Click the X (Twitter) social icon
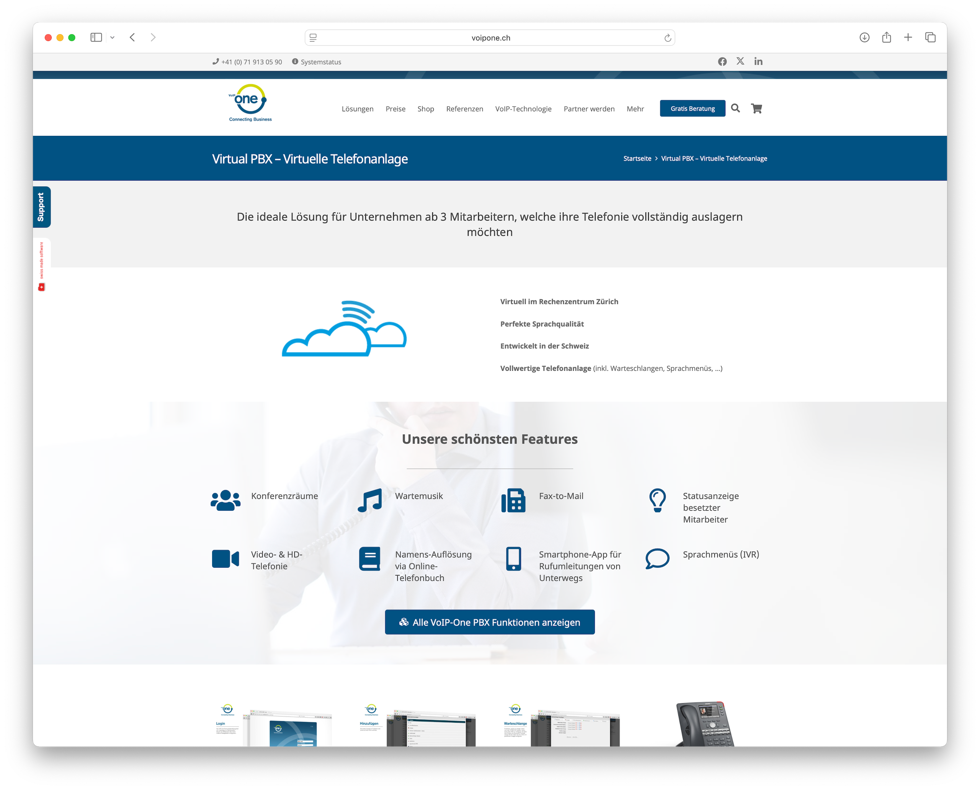980x790 pixels. coord(740,61)
